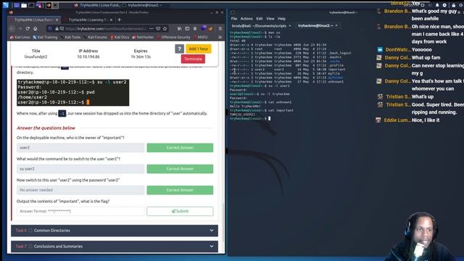Click the orange extension icon

point(211,29)
